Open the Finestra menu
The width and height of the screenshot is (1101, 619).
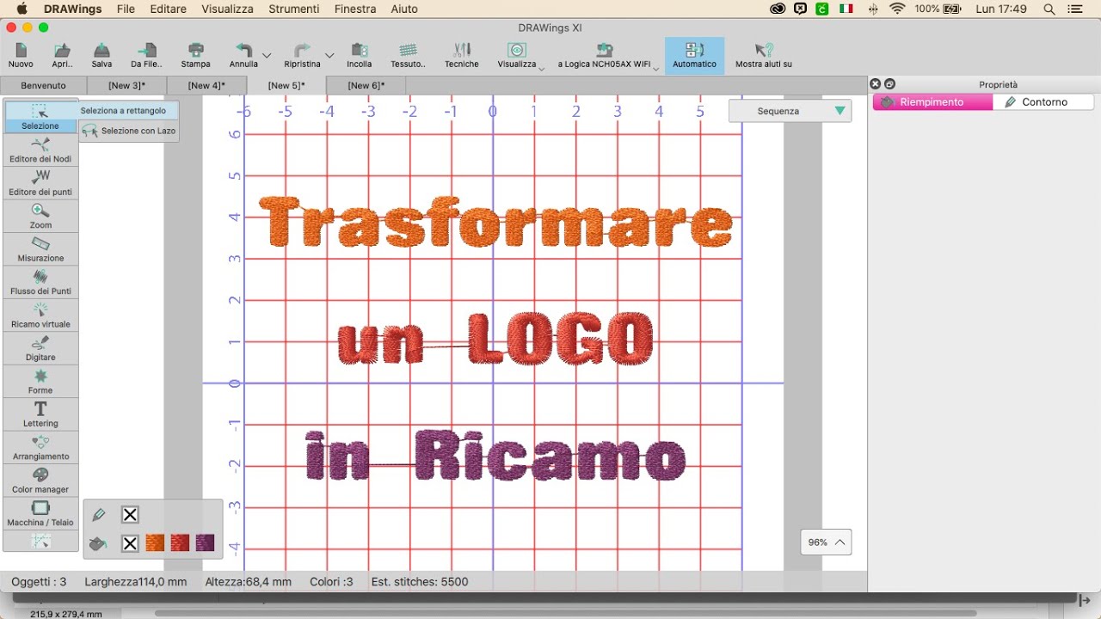[x=355, y=9]
